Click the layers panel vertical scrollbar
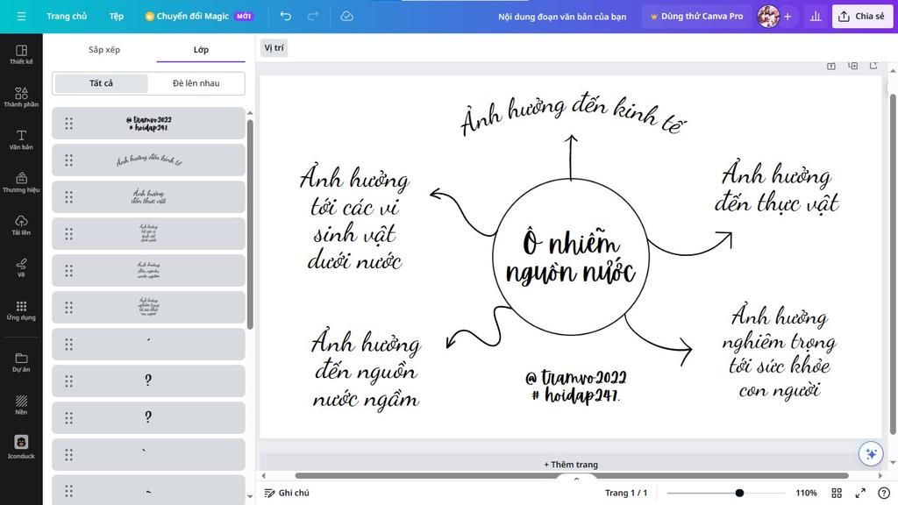Viewport: 898px width, 505px height. pyautogui.click(x=250, y=224)
